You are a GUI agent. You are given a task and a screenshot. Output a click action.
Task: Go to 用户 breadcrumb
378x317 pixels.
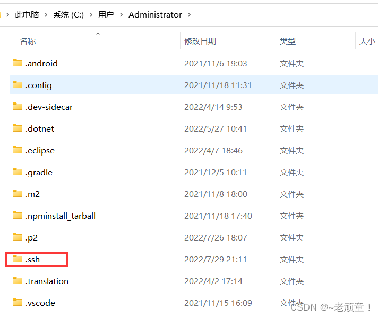pyautogui.click(x=106, y=15)
